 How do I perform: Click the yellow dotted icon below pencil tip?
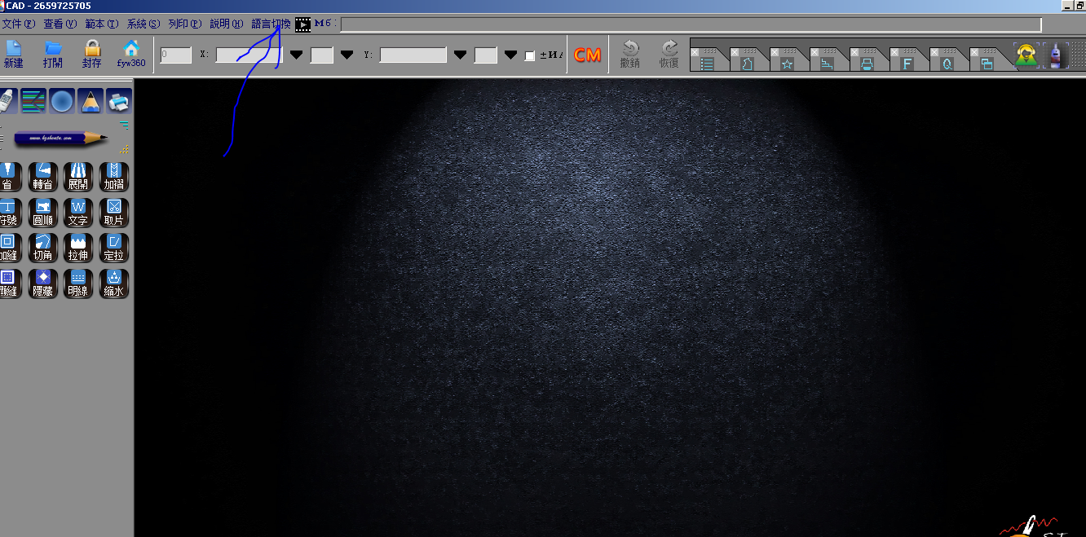point(124,149)
